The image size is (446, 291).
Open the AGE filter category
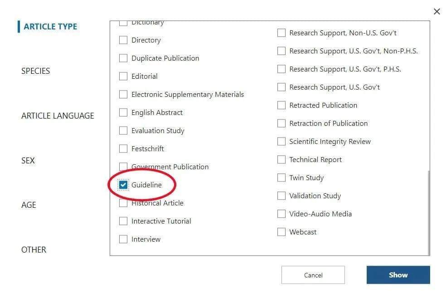tap(29, 205)
